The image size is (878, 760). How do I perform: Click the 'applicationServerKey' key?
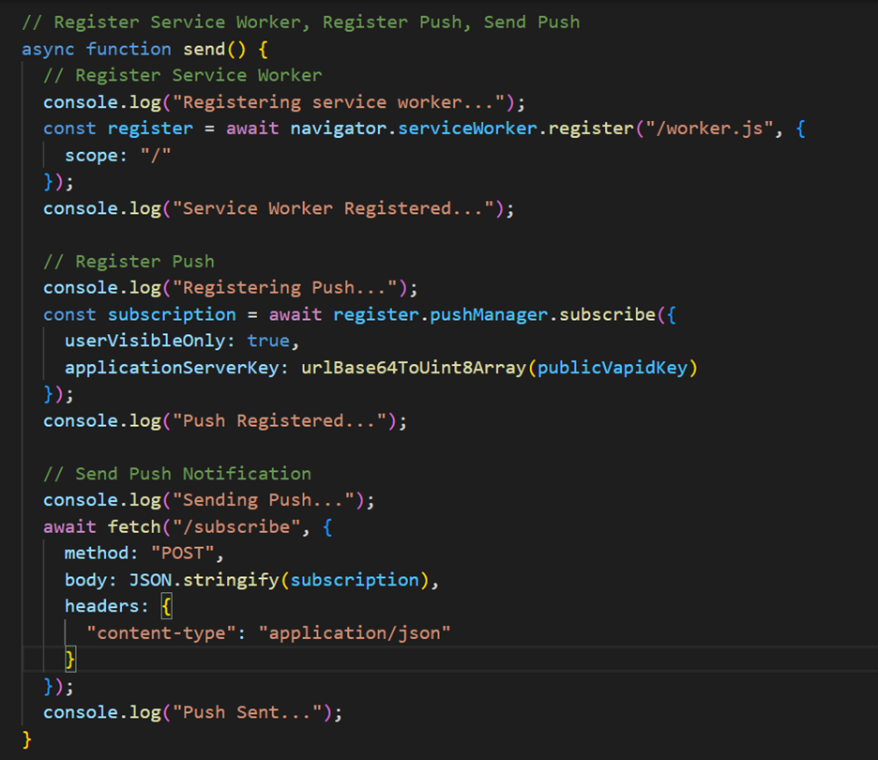coord(172,368)
